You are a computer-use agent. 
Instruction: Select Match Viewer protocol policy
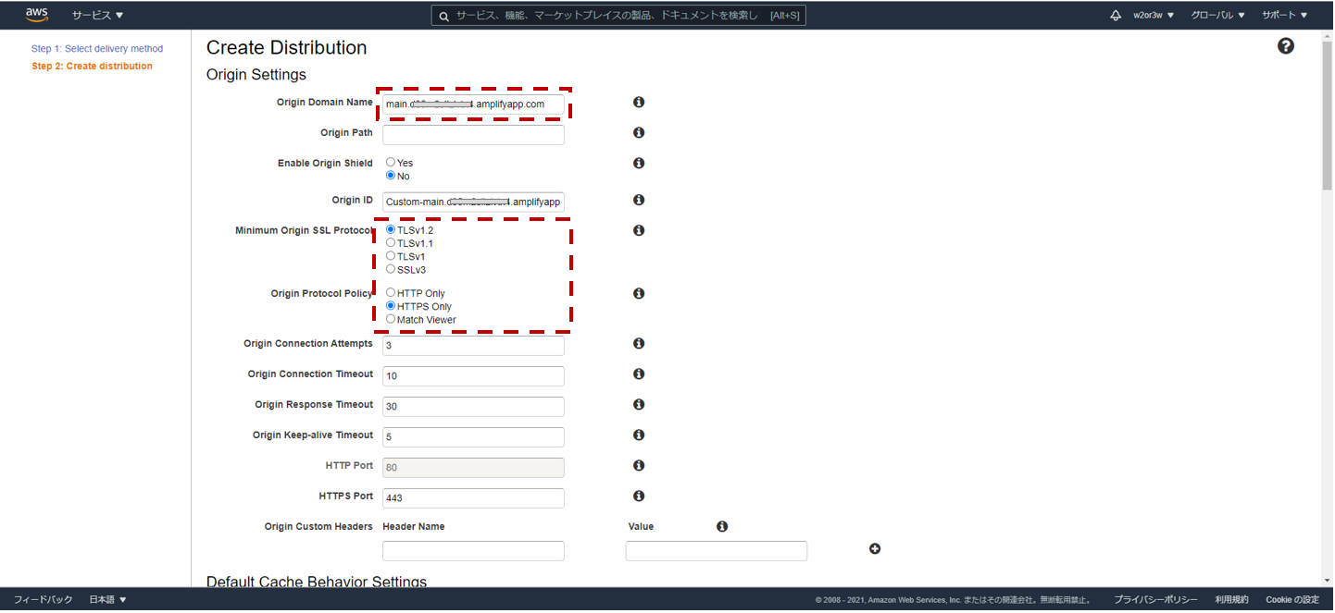(x=391, y=319)
